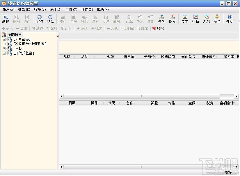
Task: Select 我的帐户 root tree item
Action: (x=14, y=35)
